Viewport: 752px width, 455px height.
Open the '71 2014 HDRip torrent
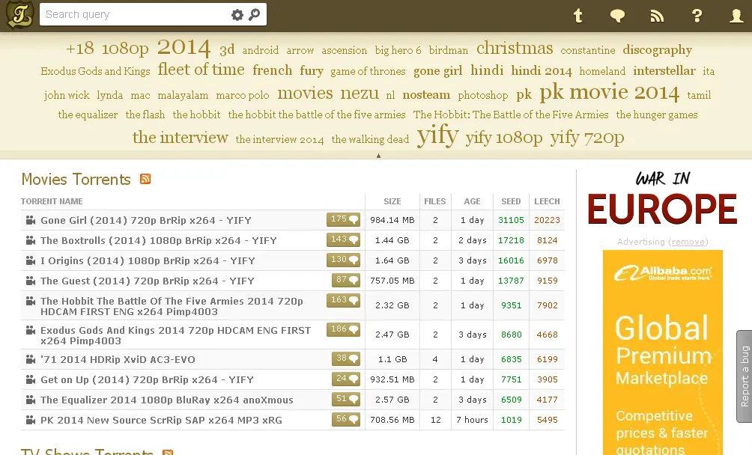[118, 360]
